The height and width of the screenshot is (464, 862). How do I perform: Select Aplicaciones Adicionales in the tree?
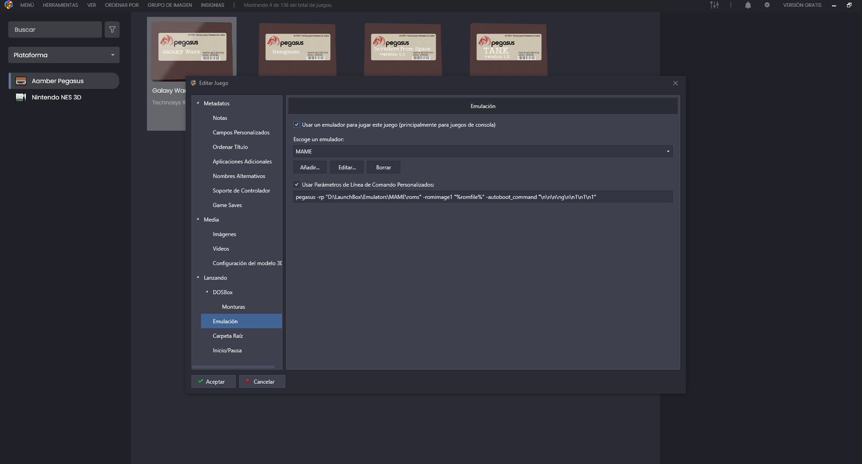pos(242,161)
